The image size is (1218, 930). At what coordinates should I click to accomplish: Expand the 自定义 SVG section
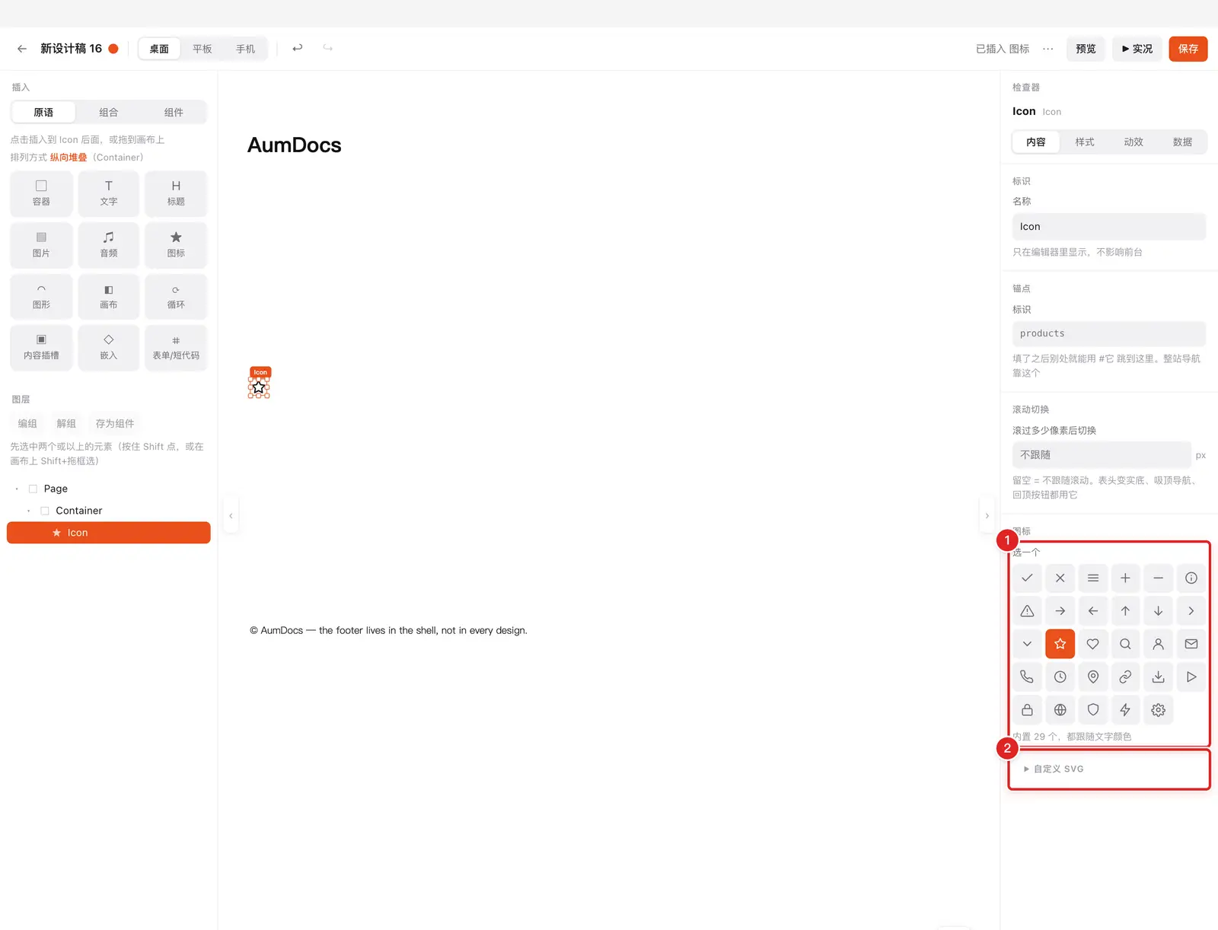pos(1054,769)
